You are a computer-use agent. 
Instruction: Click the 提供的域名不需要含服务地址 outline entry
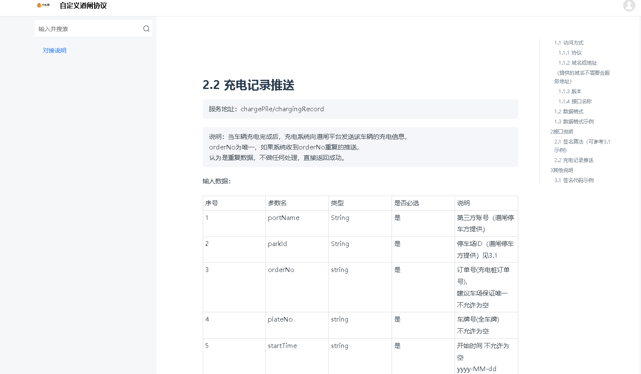tap(583, 73)
